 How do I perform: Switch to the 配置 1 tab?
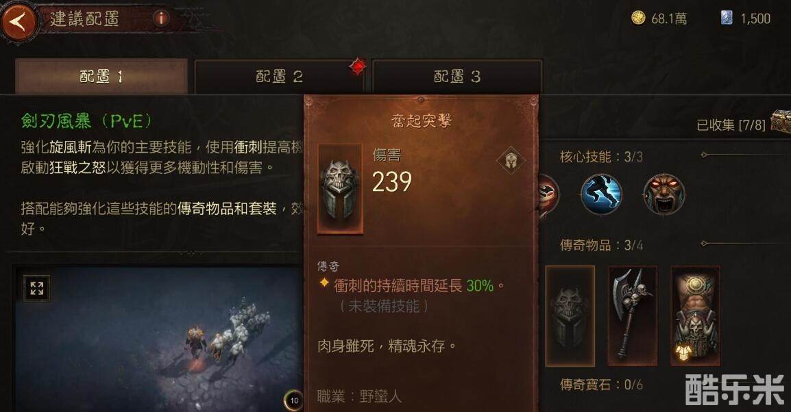[101, 77]
